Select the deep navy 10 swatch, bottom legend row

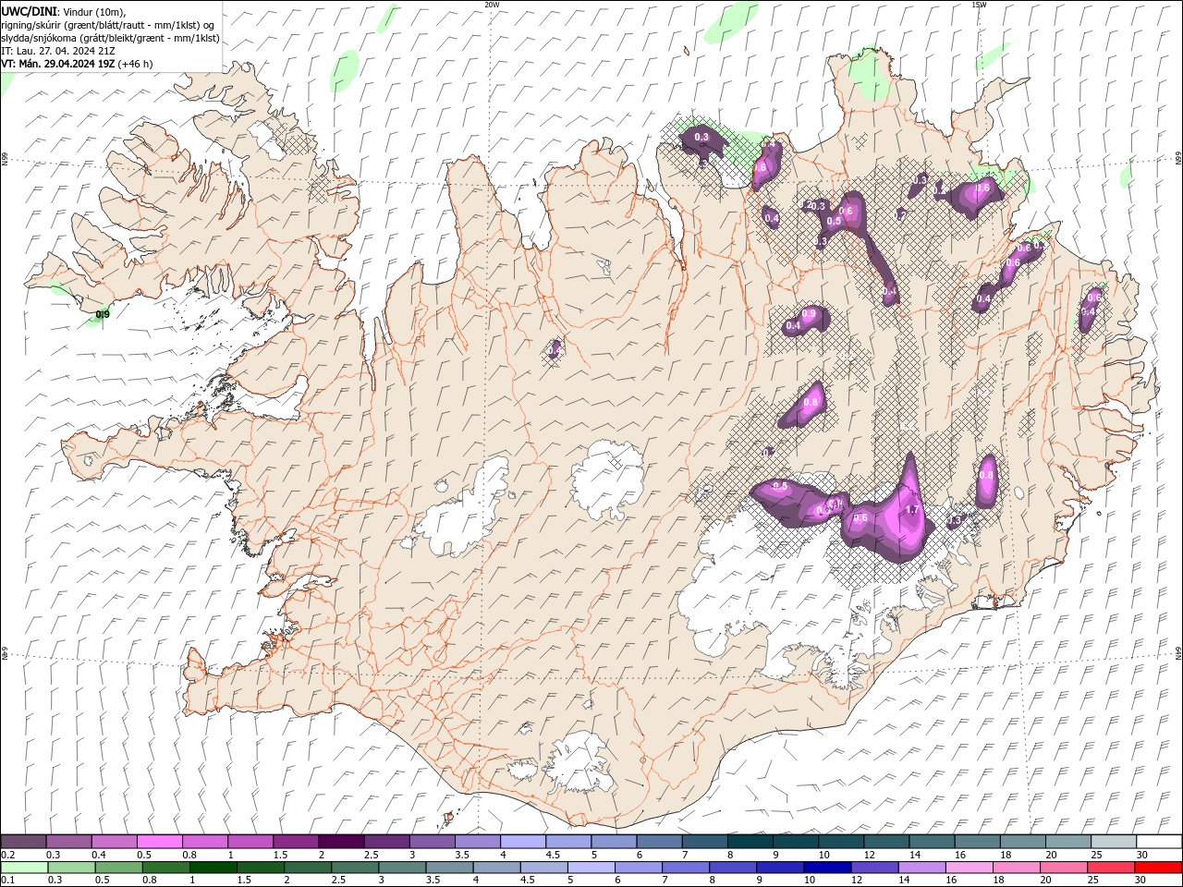coord(827,868)
